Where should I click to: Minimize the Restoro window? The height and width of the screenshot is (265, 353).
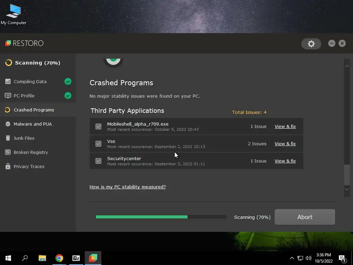tap(332, 43)
